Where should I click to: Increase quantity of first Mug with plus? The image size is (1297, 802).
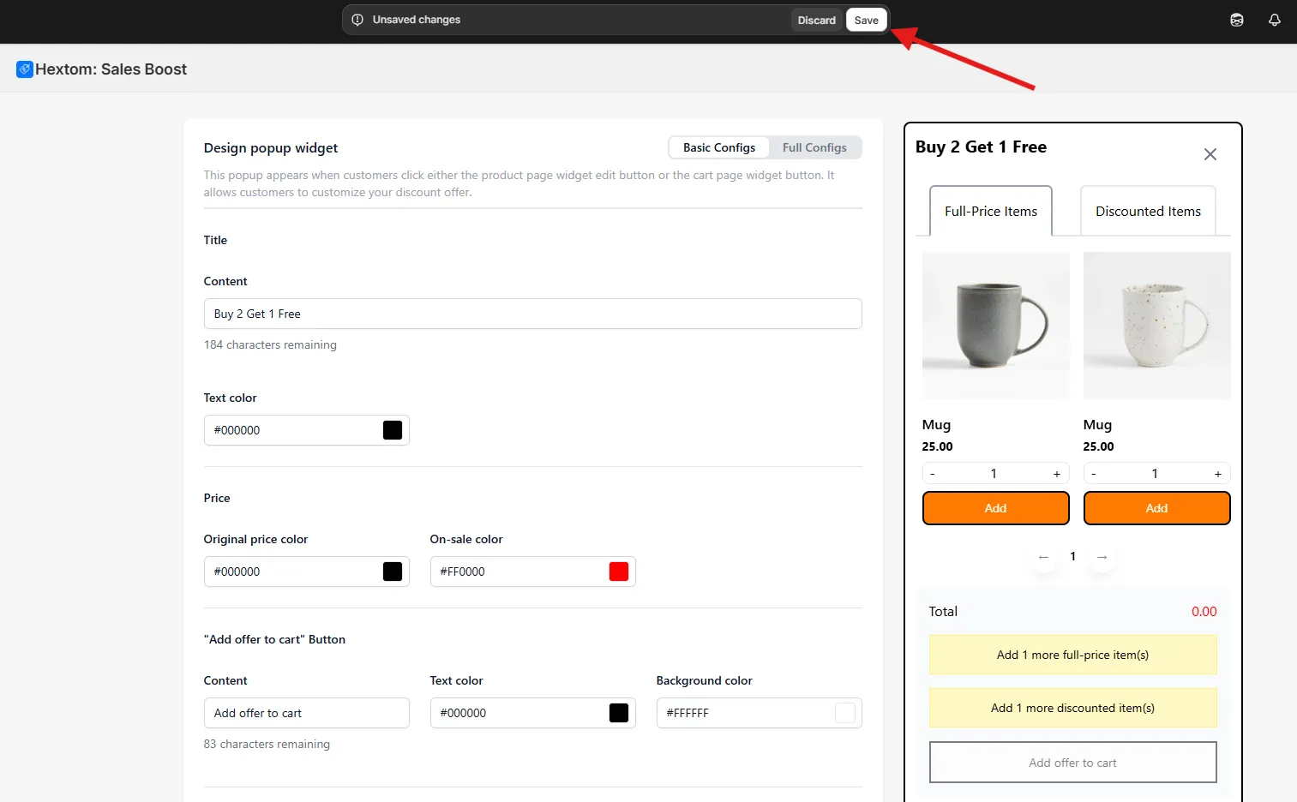pyautogui.click(x=1057, y=474)
